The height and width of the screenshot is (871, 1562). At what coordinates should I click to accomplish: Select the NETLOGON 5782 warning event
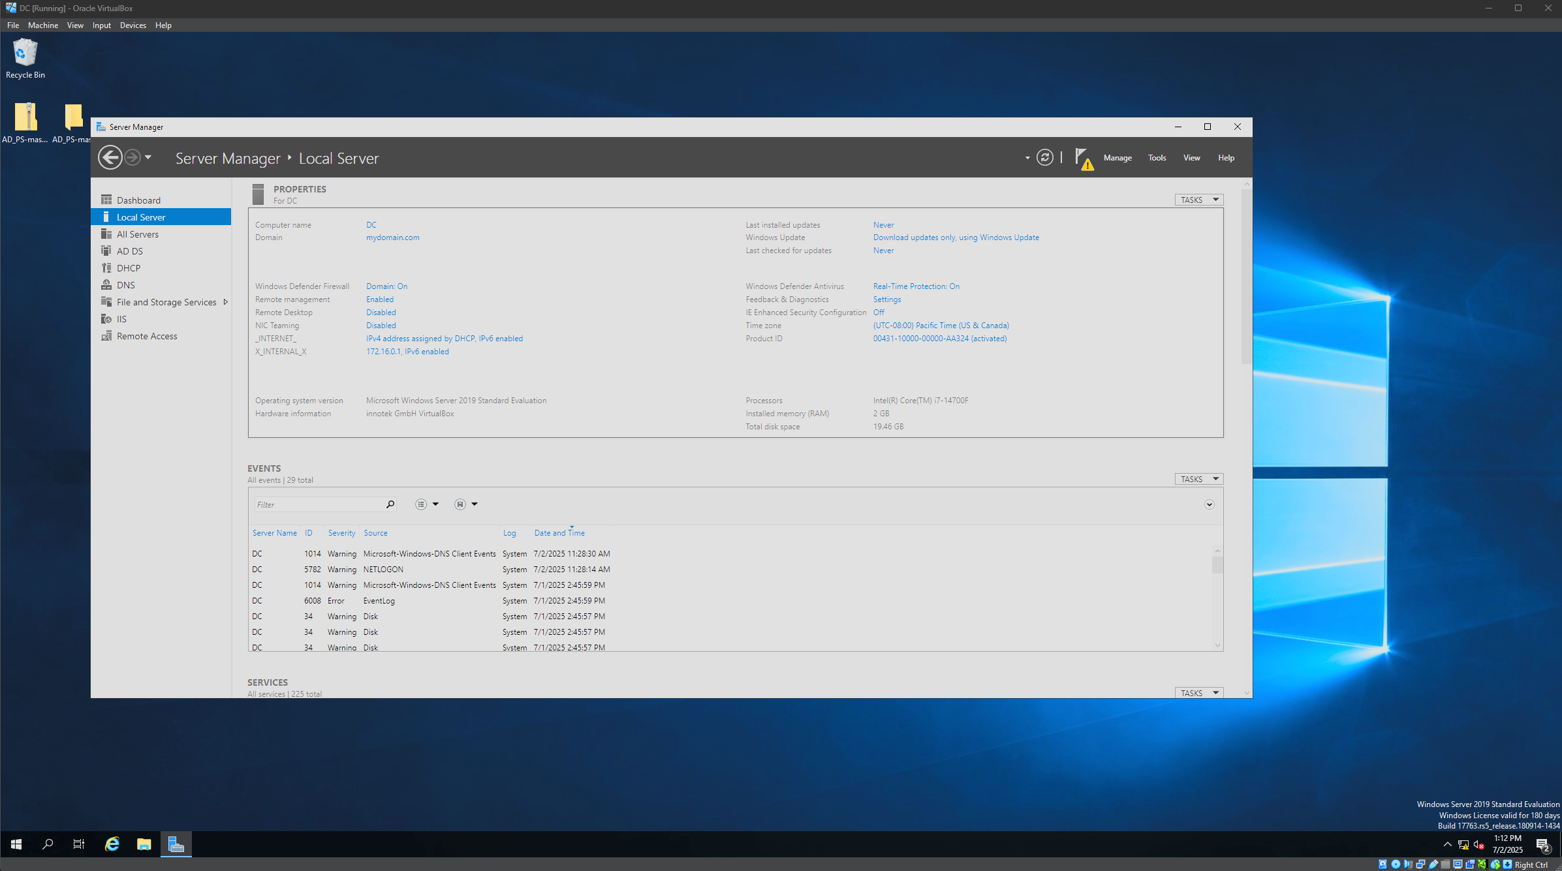pos(730,570)
